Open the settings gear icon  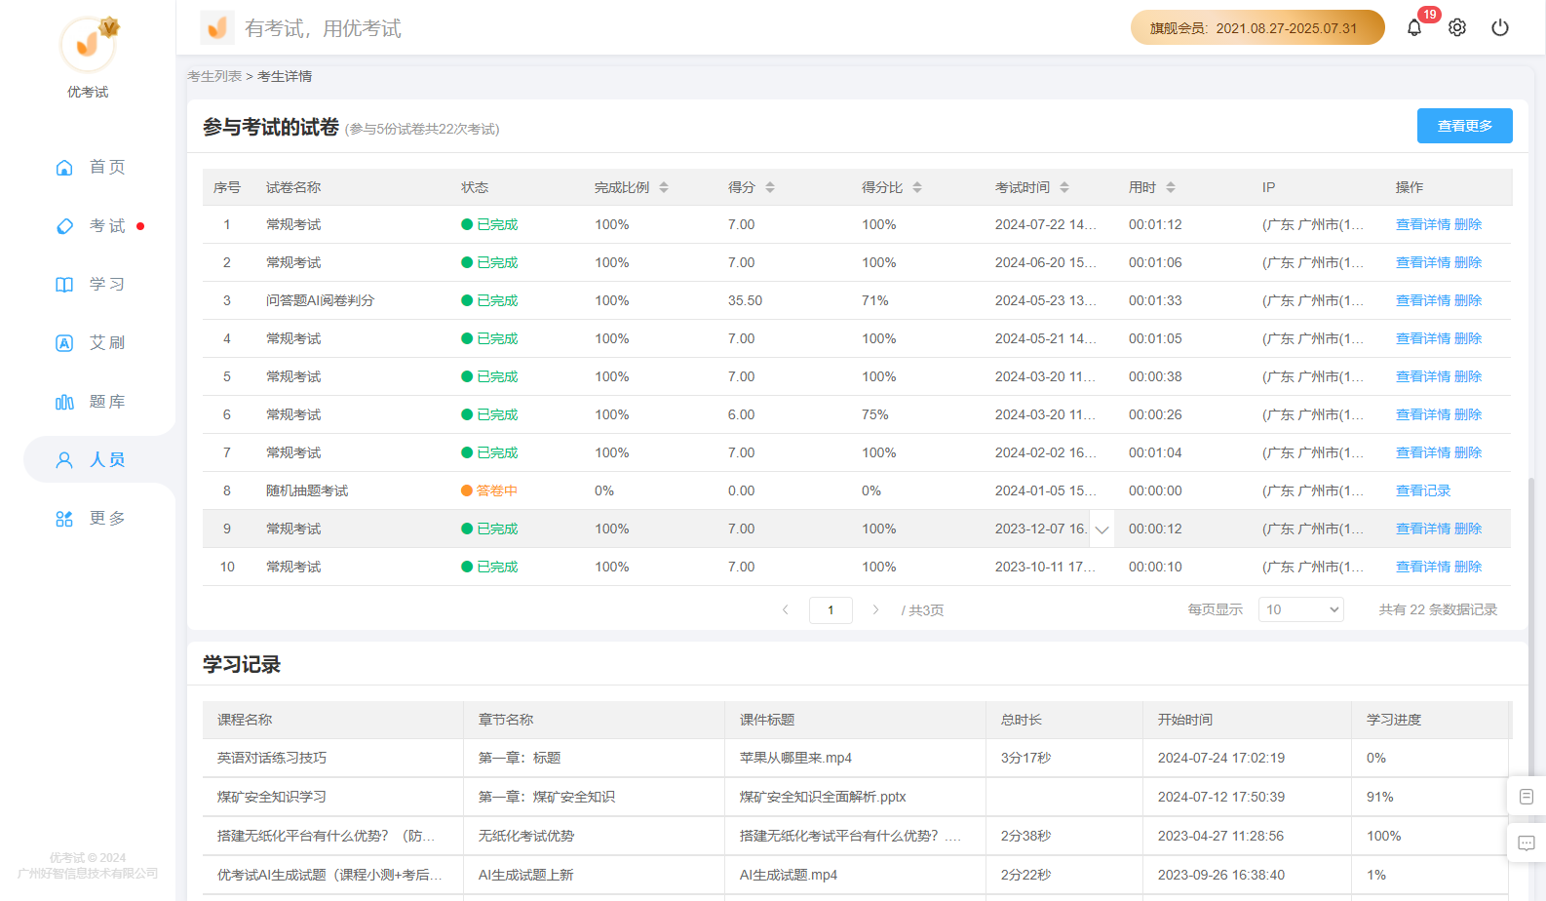tap(1457, 27)
